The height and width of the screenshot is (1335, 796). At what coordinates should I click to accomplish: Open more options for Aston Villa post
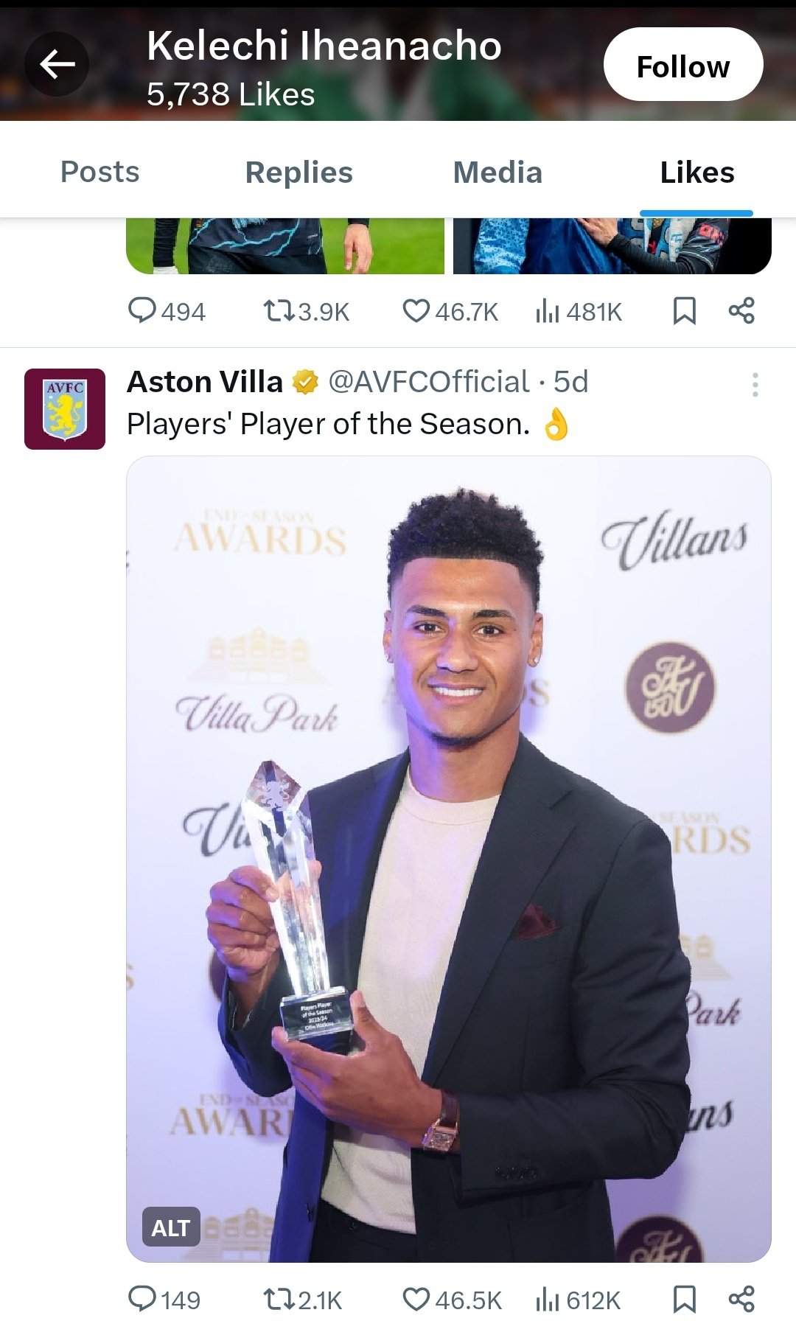(755, 384)
